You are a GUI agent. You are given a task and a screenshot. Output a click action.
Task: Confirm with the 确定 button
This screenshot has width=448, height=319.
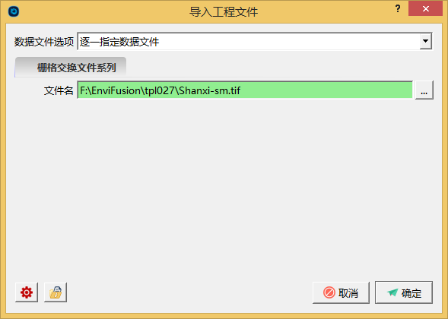(x=404, y=292)
